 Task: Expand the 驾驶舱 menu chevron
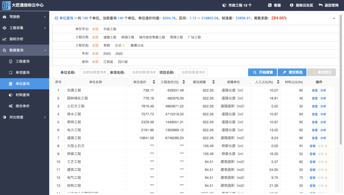45,17
